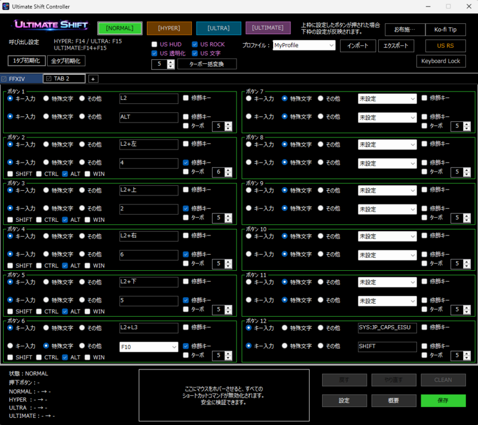This screenshot has width=478, height=425.
Task: Add a new tab with the plus button
Action: 93,79
